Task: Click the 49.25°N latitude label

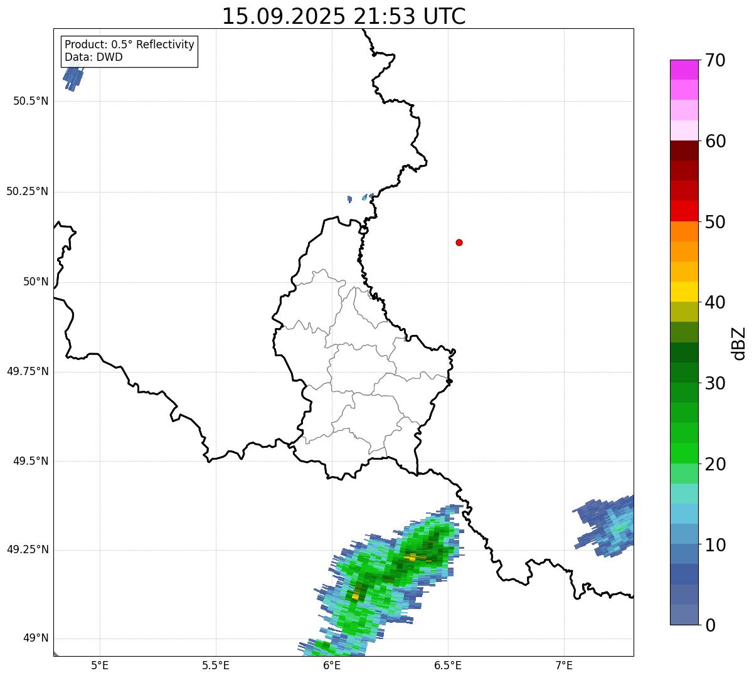Action: pyautogui.click(x=28, y=549)
